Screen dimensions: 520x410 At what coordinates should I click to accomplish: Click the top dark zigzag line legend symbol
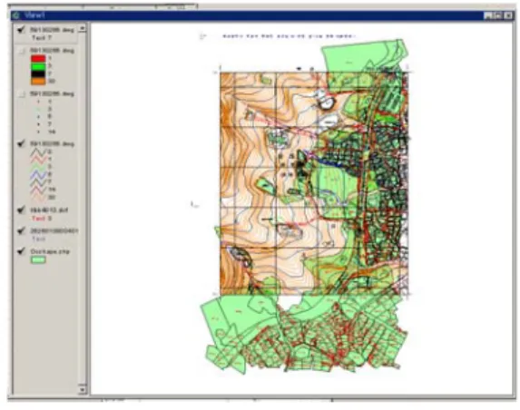point(38,151)
